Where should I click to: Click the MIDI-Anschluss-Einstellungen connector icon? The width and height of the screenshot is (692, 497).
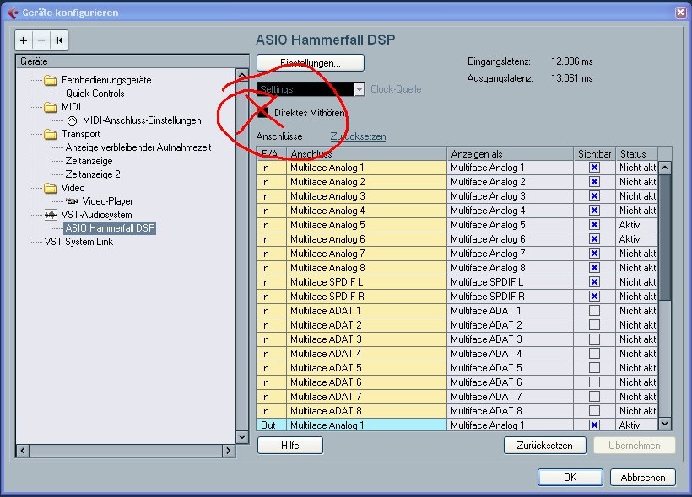pos(72,120)
